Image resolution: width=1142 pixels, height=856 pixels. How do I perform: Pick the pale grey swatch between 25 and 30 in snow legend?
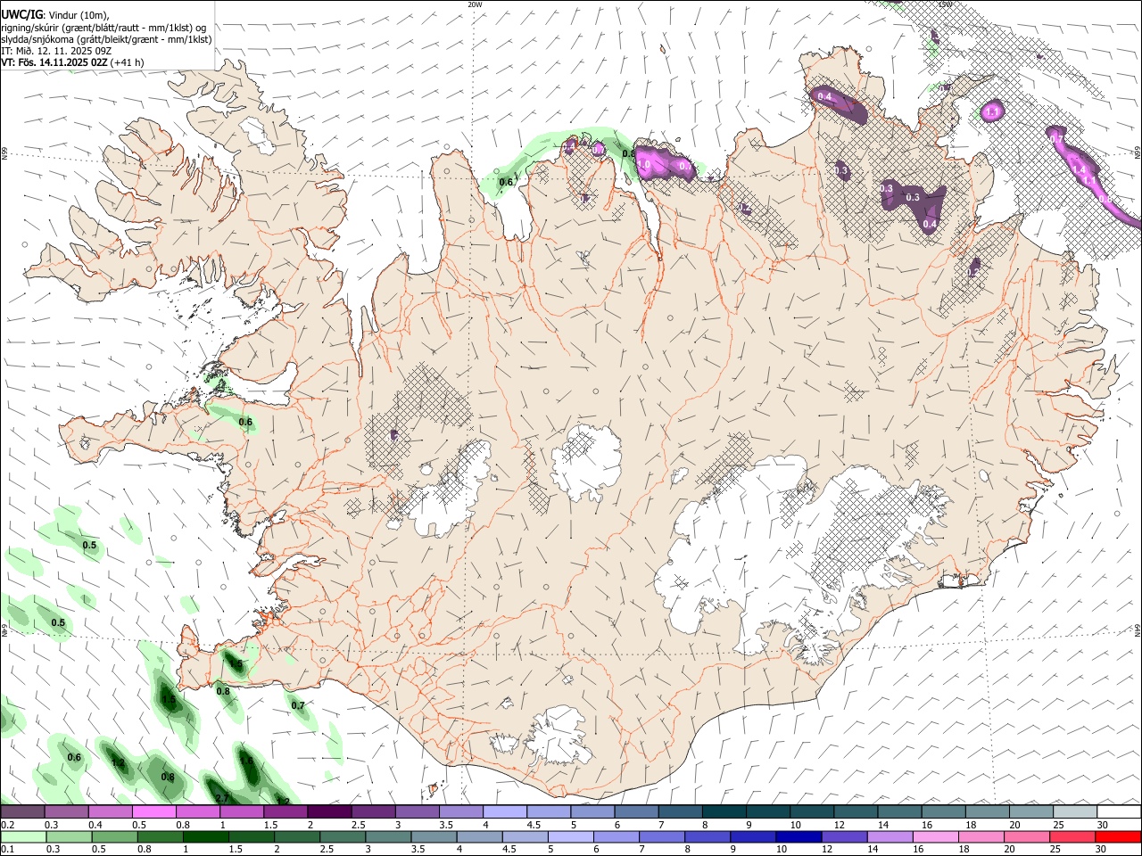coord(1074,812)
